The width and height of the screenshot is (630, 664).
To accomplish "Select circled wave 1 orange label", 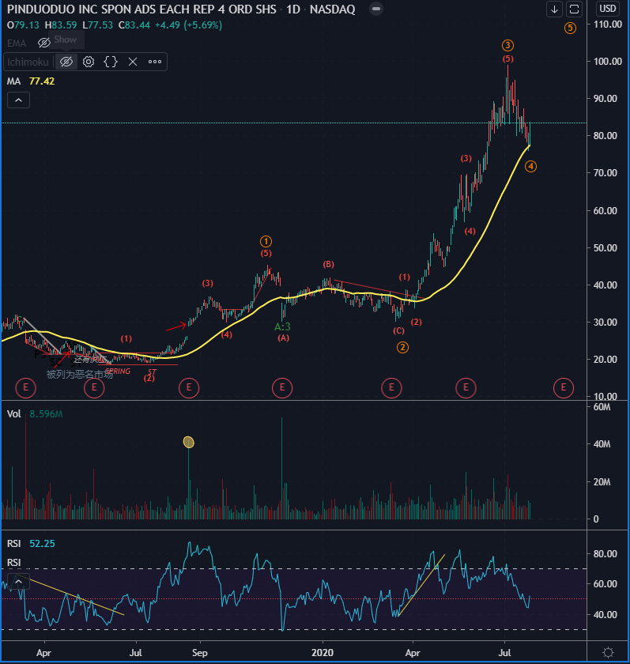I will pos(266,242).
